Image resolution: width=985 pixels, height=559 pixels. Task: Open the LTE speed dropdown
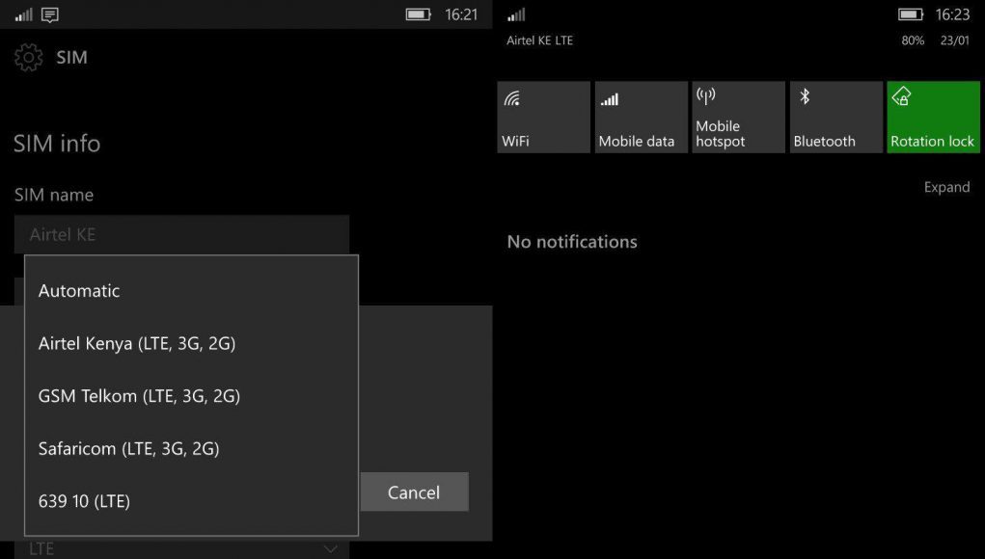coord(181,549)
